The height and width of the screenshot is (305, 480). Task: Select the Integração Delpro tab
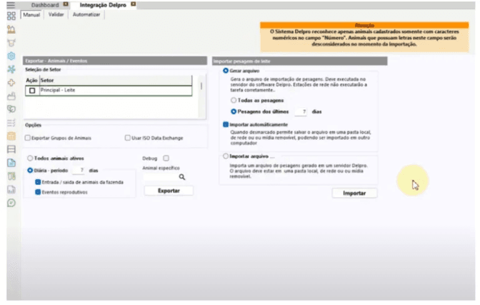[x=103, y=5]
